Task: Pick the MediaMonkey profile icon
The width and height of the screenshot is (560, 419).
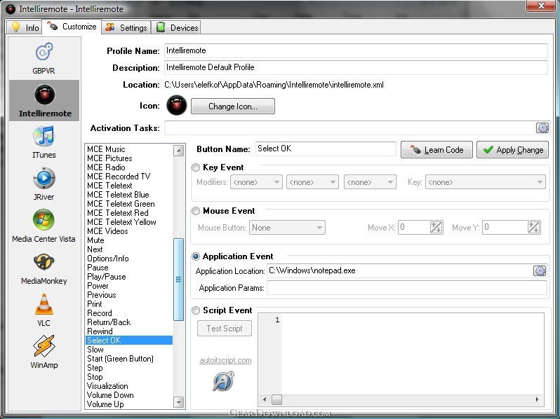Action: click(x=44, y=262)
